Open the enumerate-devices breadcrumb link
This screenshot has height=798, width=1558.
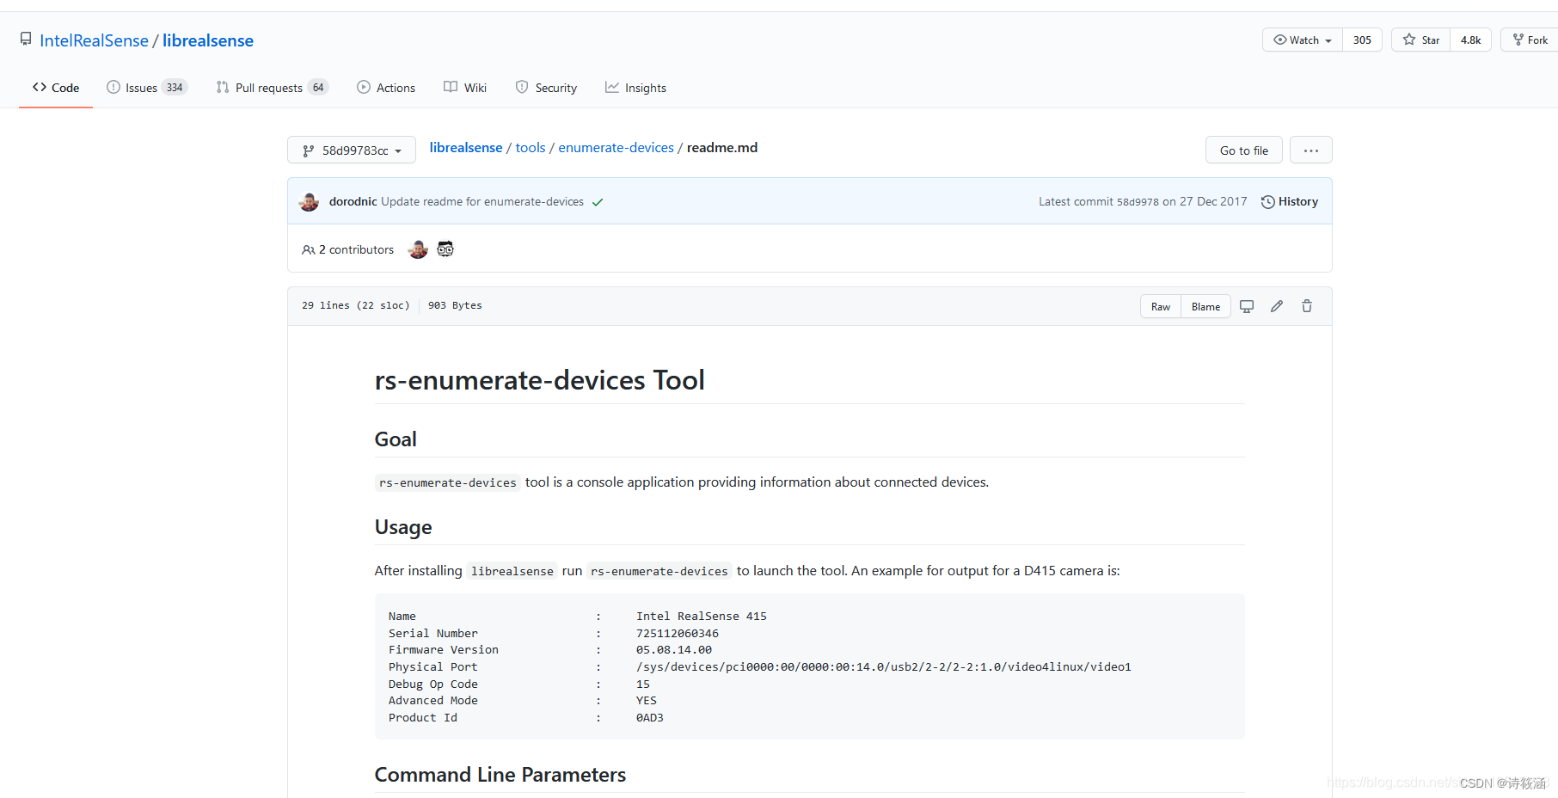click(x=616, y=147)
